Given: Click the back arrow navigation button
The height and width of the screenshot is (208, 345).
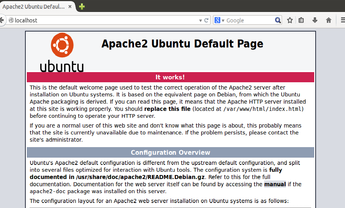Looking at the screenshot, I should 2,20.
